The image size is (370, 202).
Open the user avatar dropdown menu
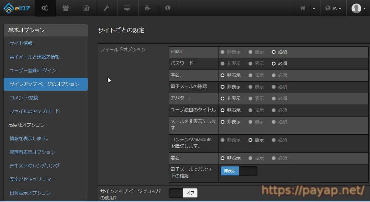tap(358, 8)
